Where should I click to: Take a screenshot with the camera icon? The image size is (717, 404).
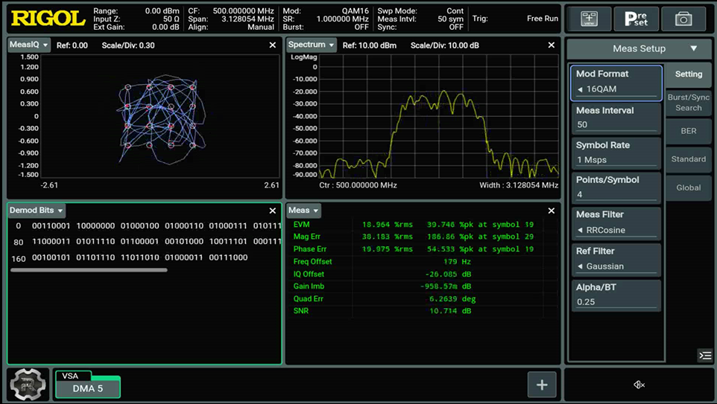pos(683,19)
